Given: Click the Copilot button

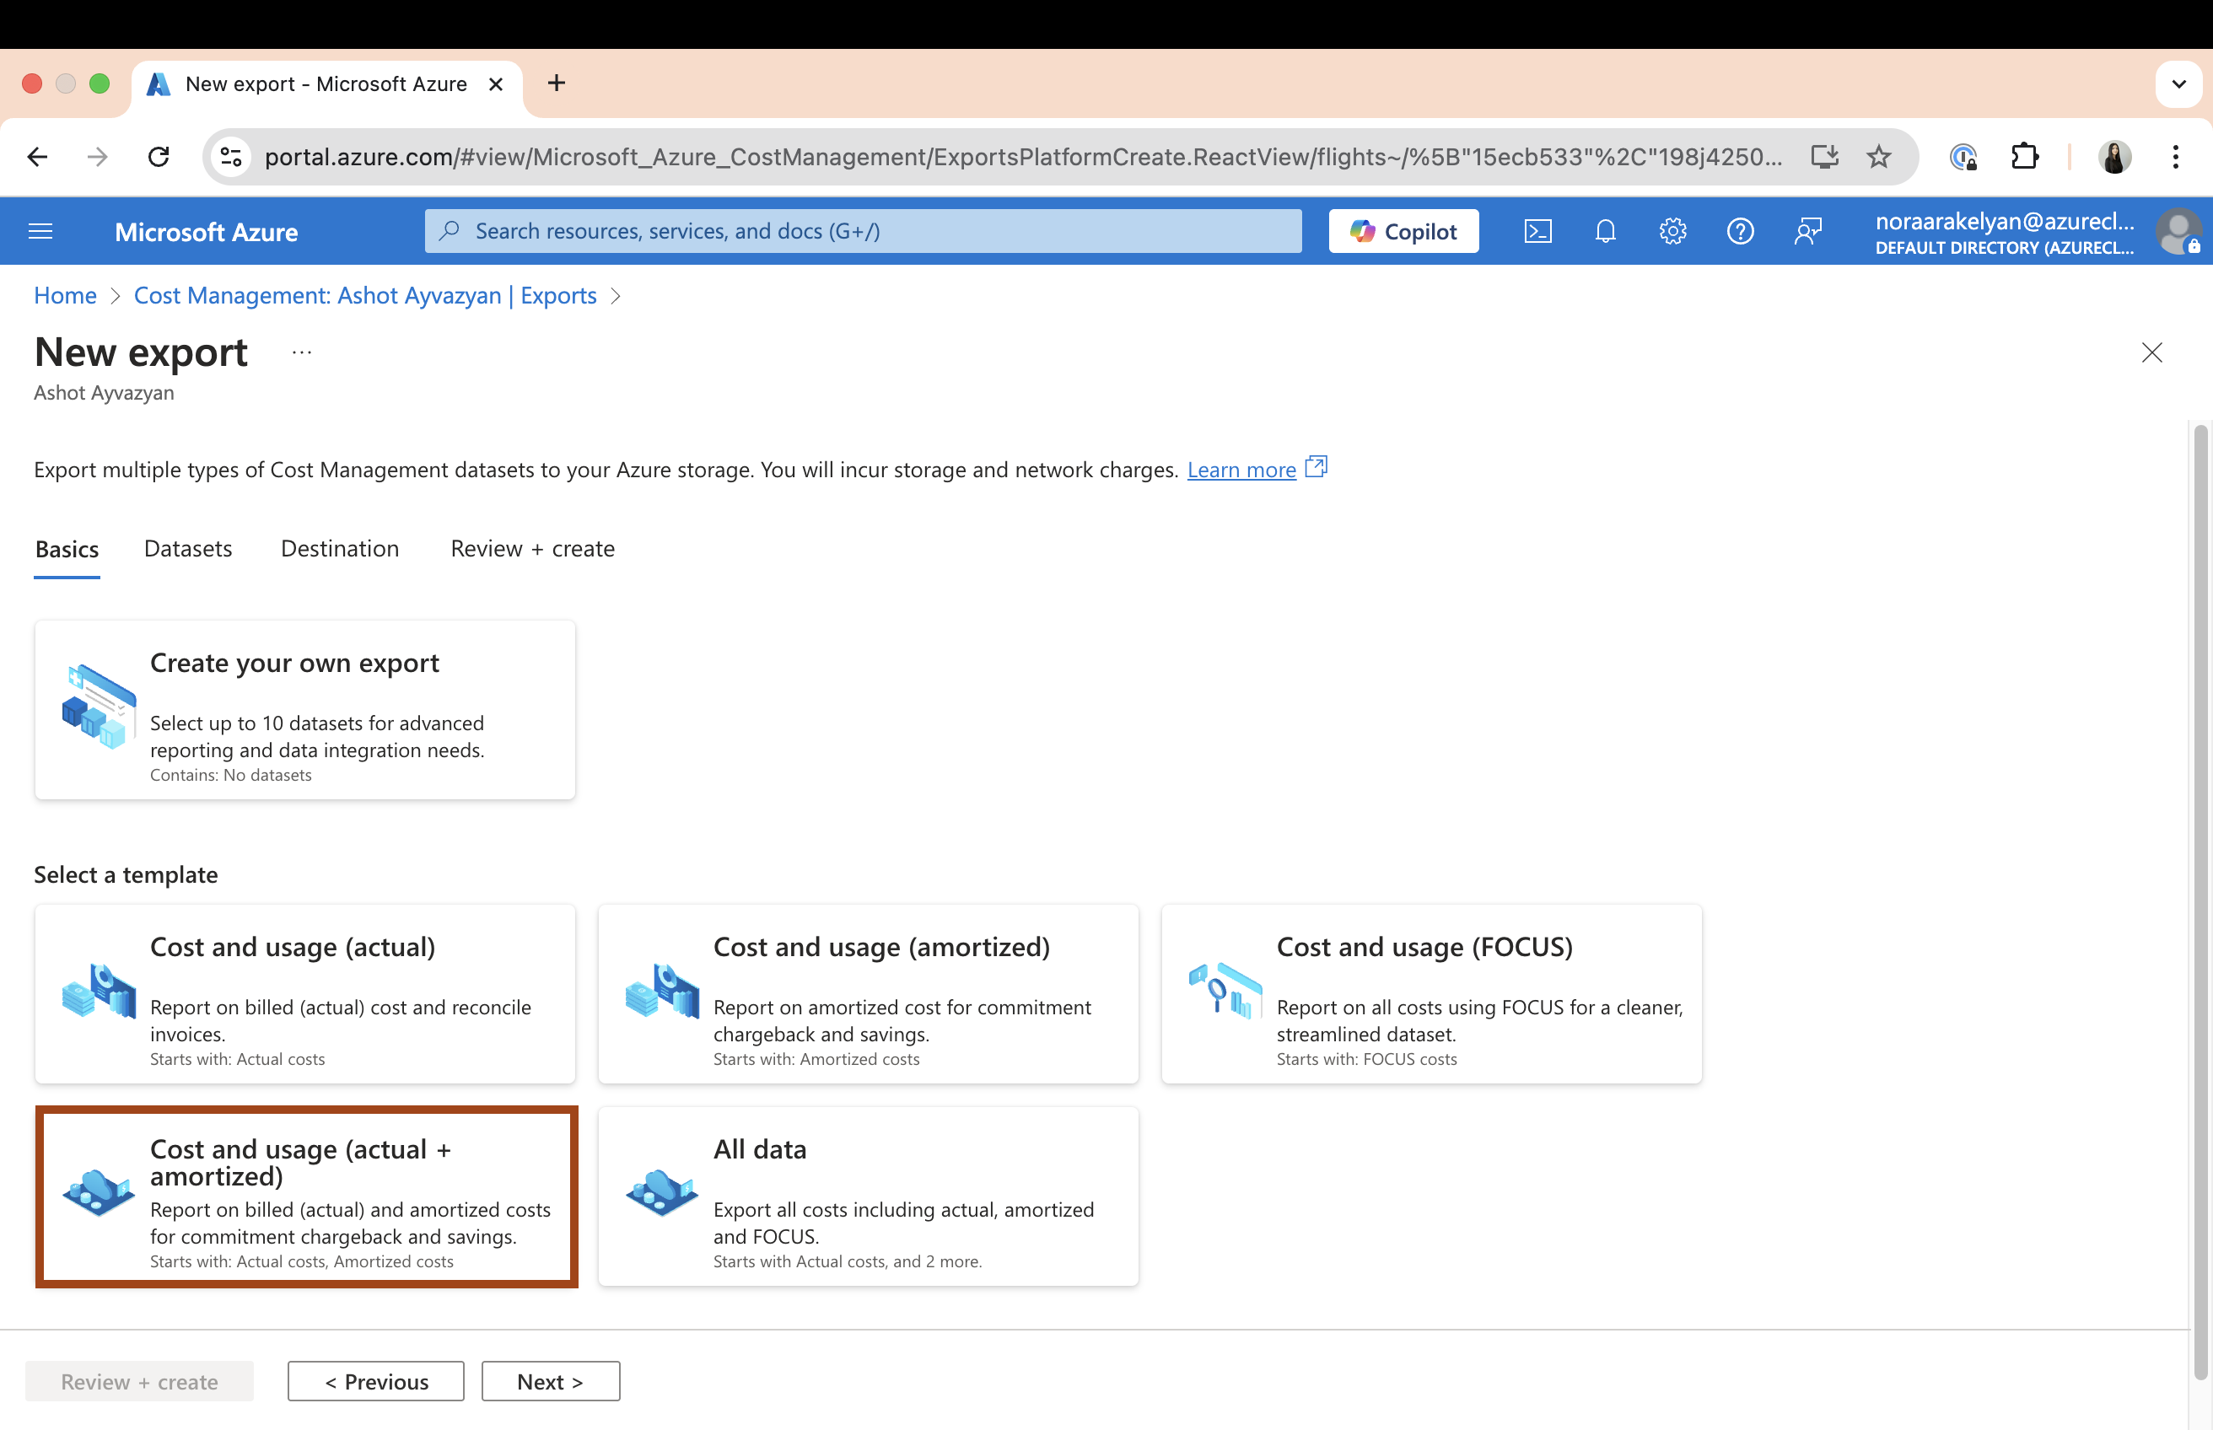Looking at the screenshot, I should tap(1403, 231).
